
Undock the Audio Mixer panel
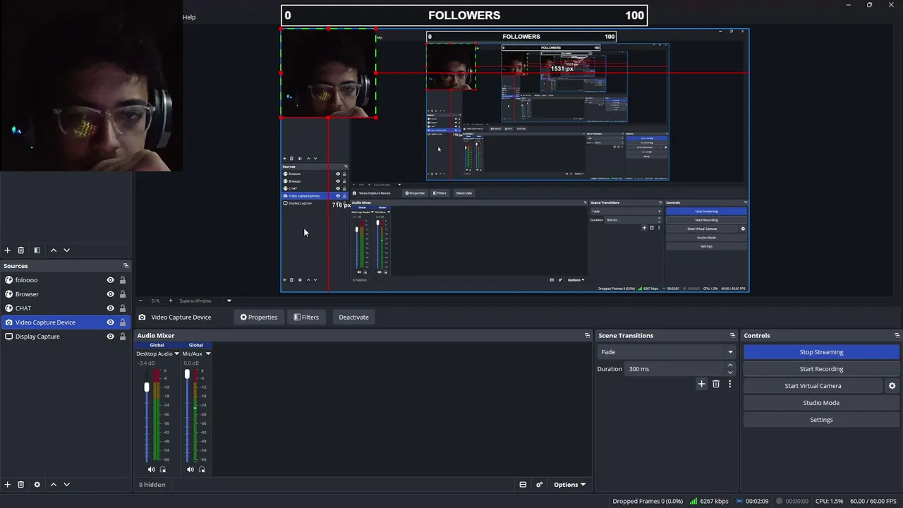tap(587, 336)
